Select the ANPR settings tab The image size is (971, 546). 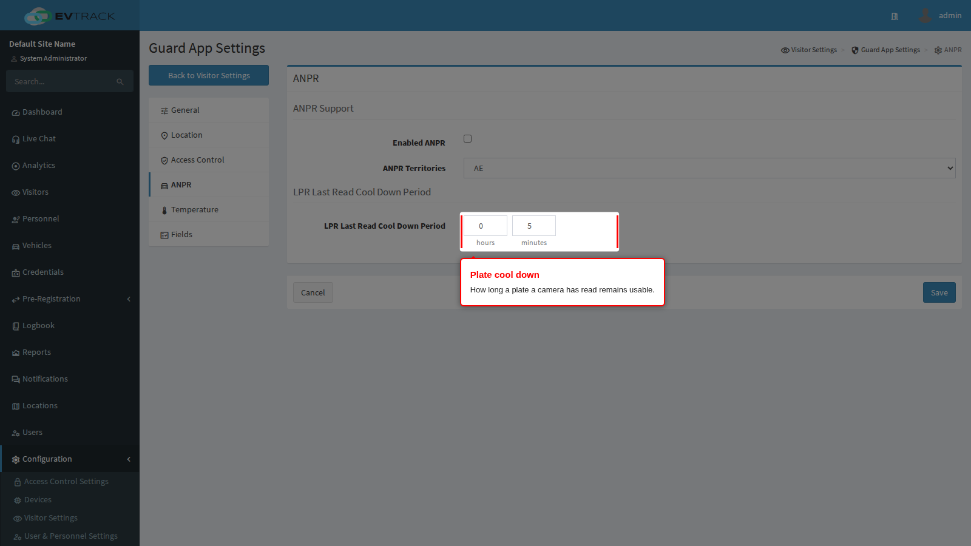[x=209, y=185]
